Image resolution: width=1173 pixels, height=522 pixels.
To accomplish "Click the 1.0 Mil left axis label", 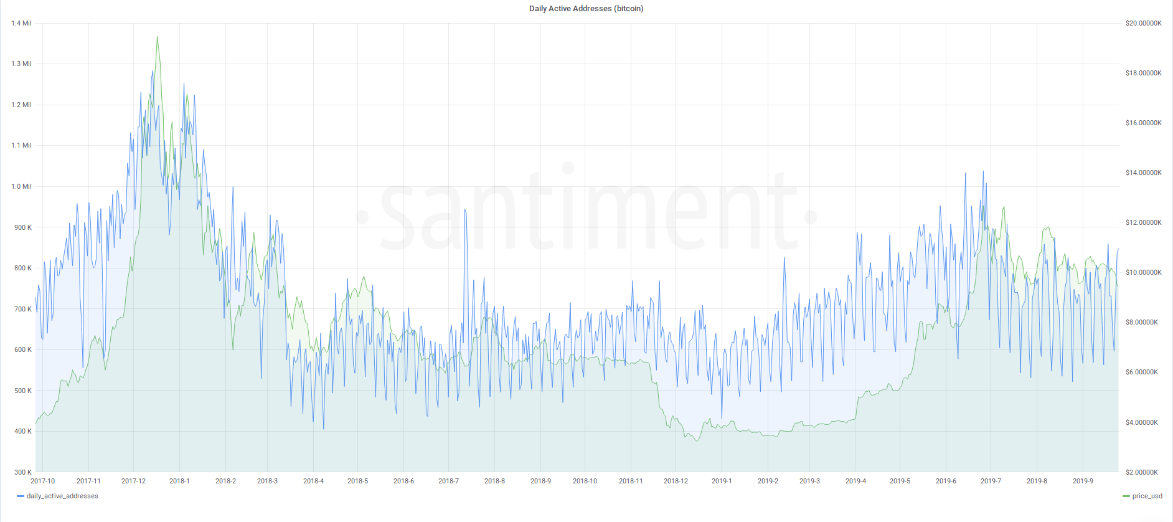I will (21, 186).
